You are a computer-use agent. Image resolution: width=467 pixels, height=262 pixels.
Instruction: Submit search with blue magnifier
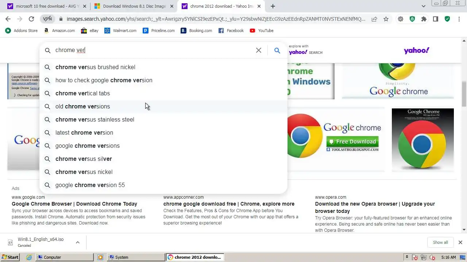pos(277,50)
